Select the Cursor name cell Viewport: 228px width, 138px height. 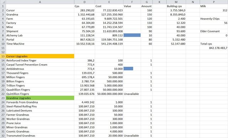[x=40, y=10]
